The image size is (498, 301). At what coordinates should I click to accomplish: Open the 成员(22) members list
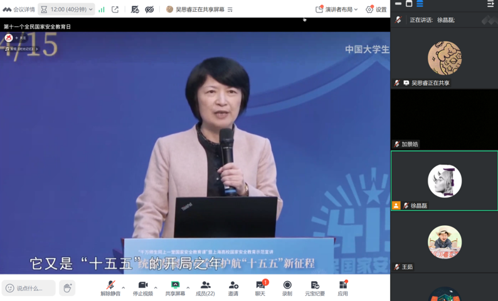point(205,288)
